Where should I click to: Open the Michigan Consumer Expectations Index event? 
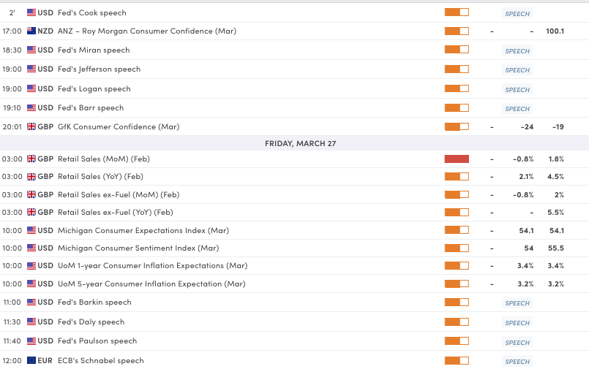[x=143, y=230]
